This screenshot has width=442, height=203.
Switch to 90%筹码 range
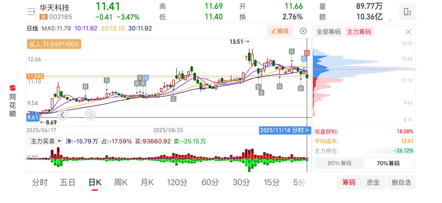[x=339, y=163]
